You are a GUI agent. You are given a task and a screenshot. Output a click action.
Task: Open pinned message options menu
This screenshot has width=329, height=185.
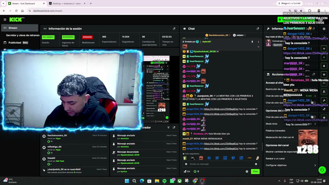(x=258, y=42)
